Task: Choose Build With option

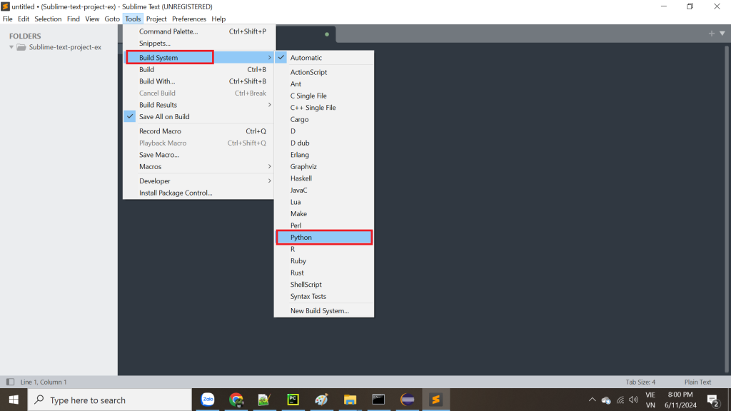Action: pyautogui.click(x=199, y=81)
